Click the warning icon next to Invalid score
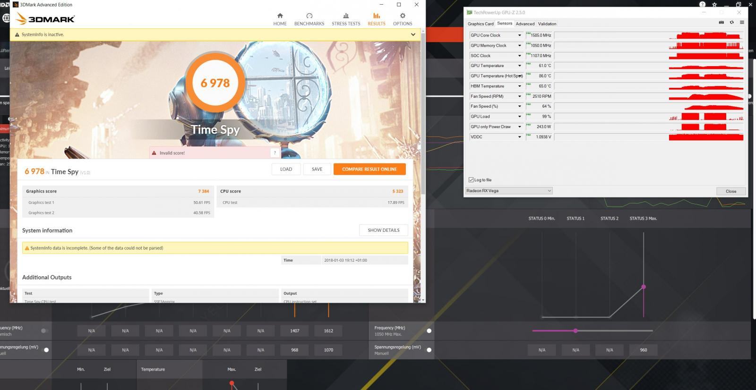The height and width of the screenshot is (390, 756). (154, 153)
